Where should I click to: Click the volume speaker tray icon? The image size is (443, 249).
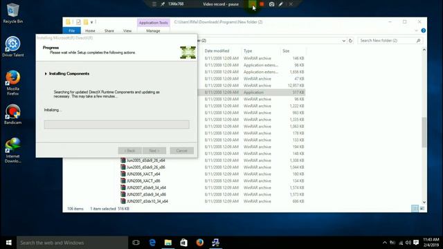point(408,243)
